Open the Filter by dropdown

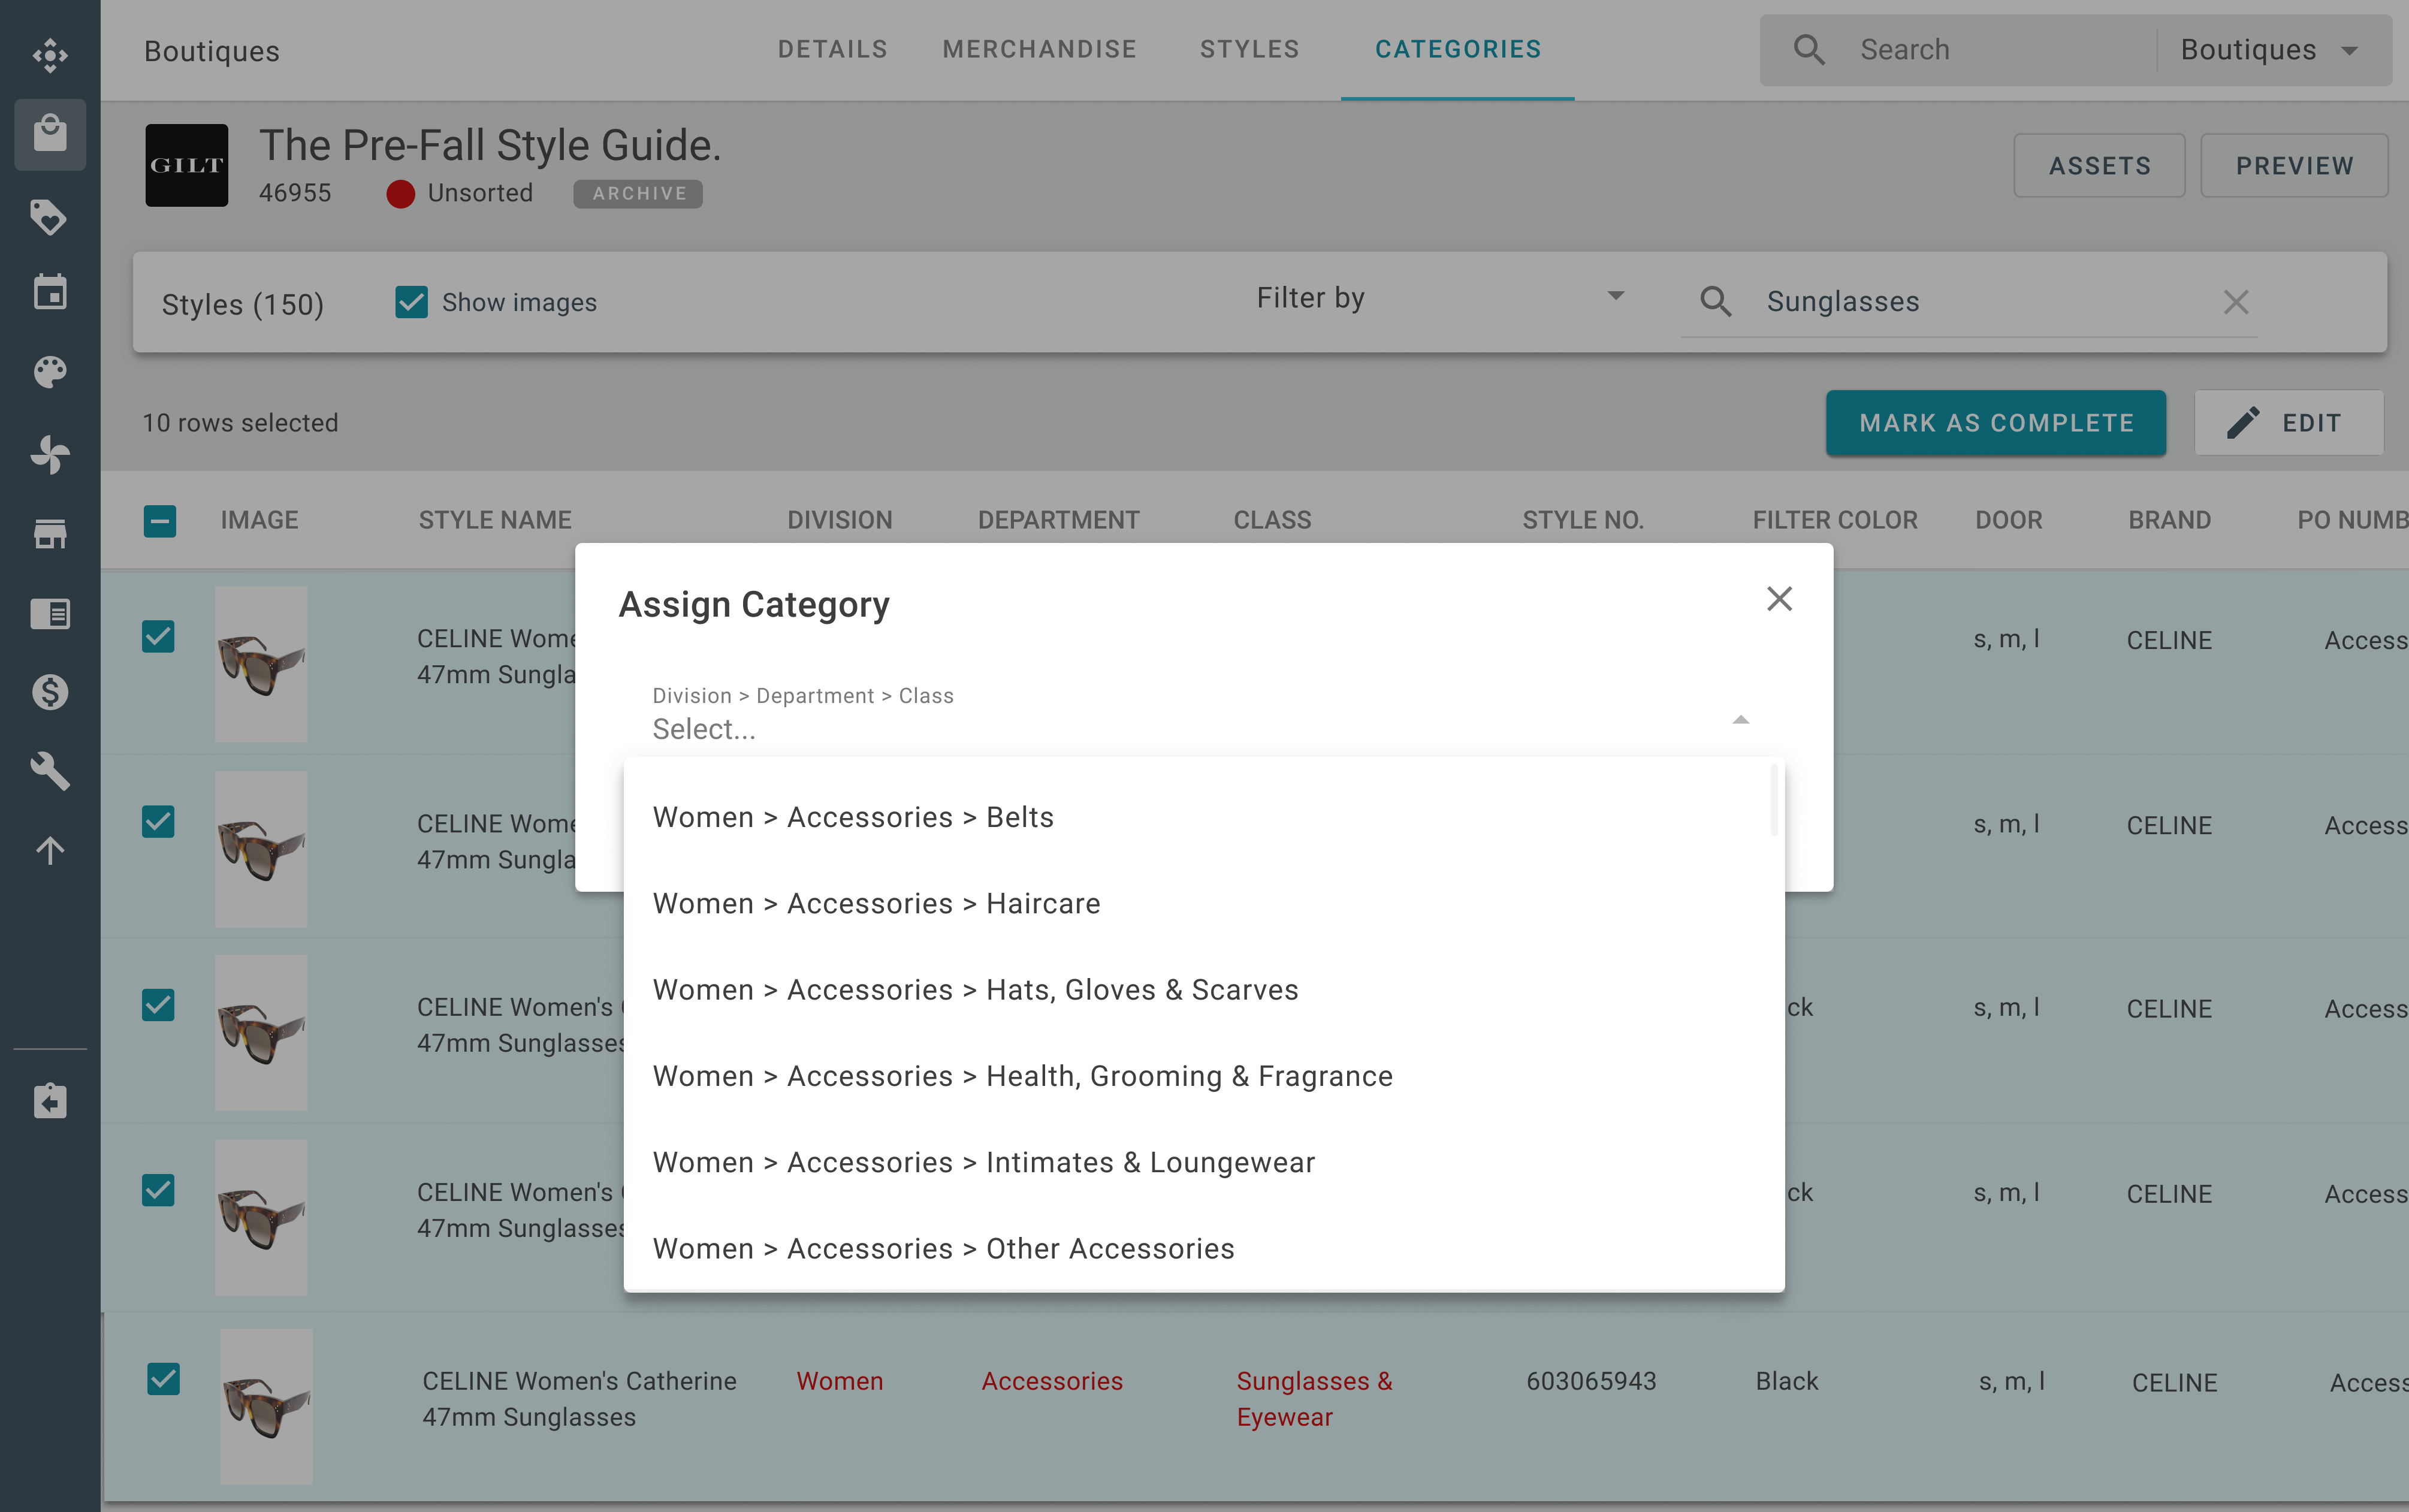point(1440,298)
